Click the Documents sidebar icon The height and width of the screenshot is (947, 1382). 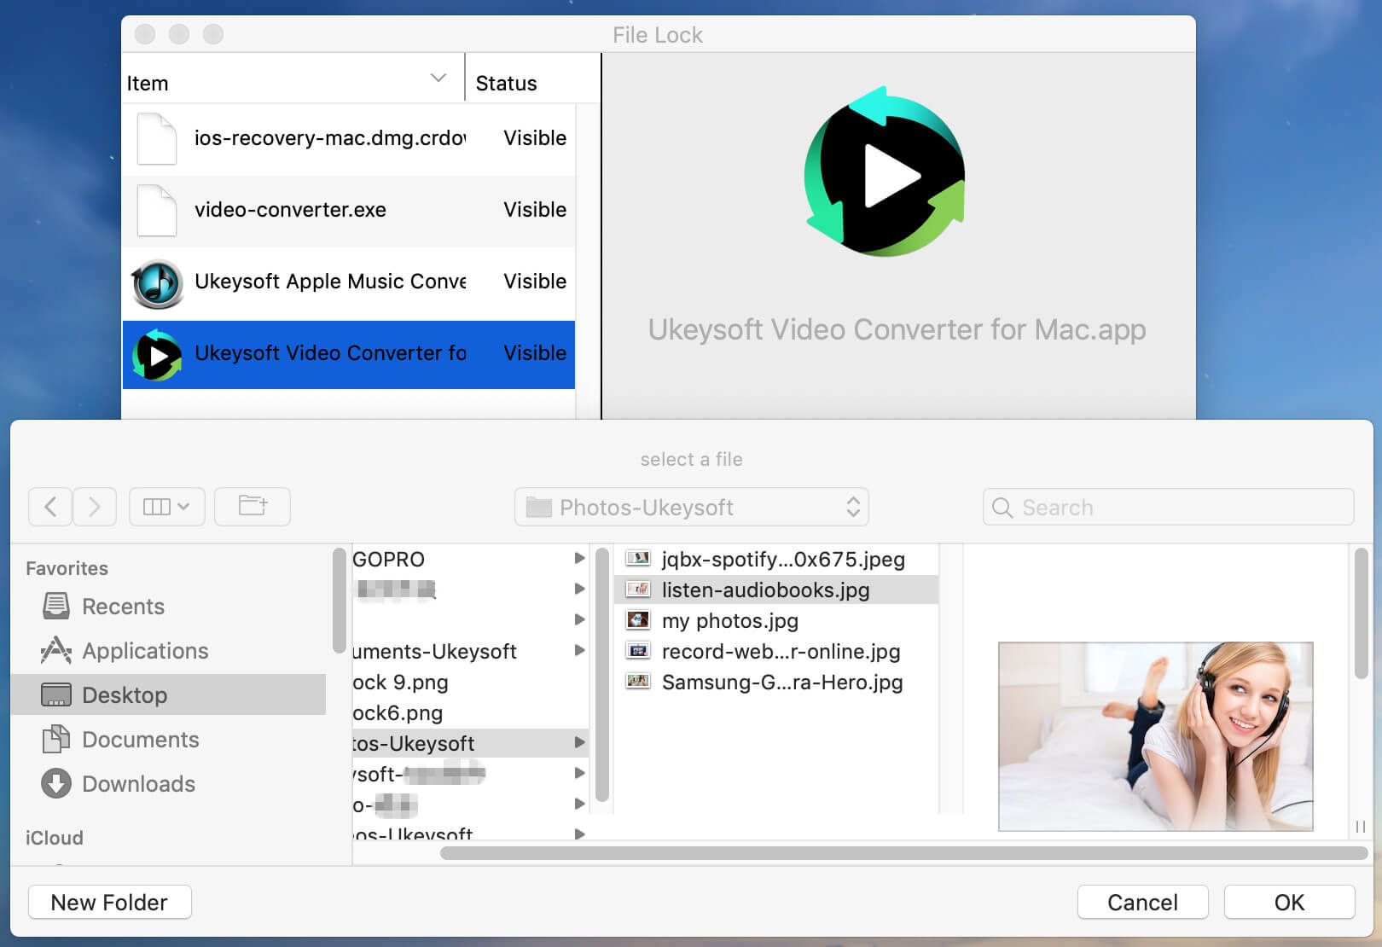[x=56, y=739]
